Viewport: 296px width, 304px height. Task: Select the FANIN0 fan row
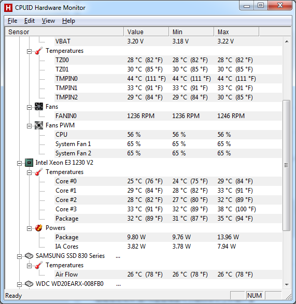(x=168, y=116)
